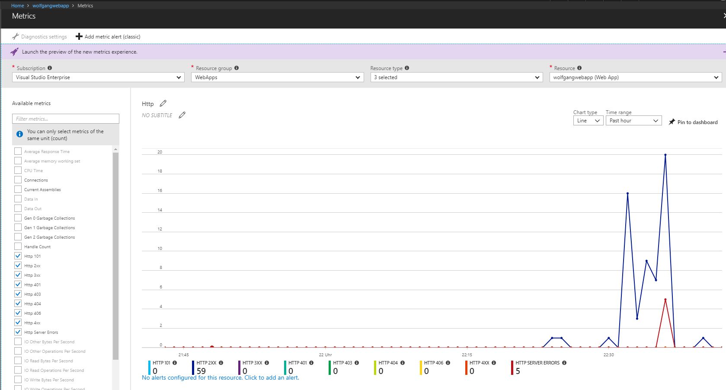Enable the CPU Time metric

tap(17, 170)
